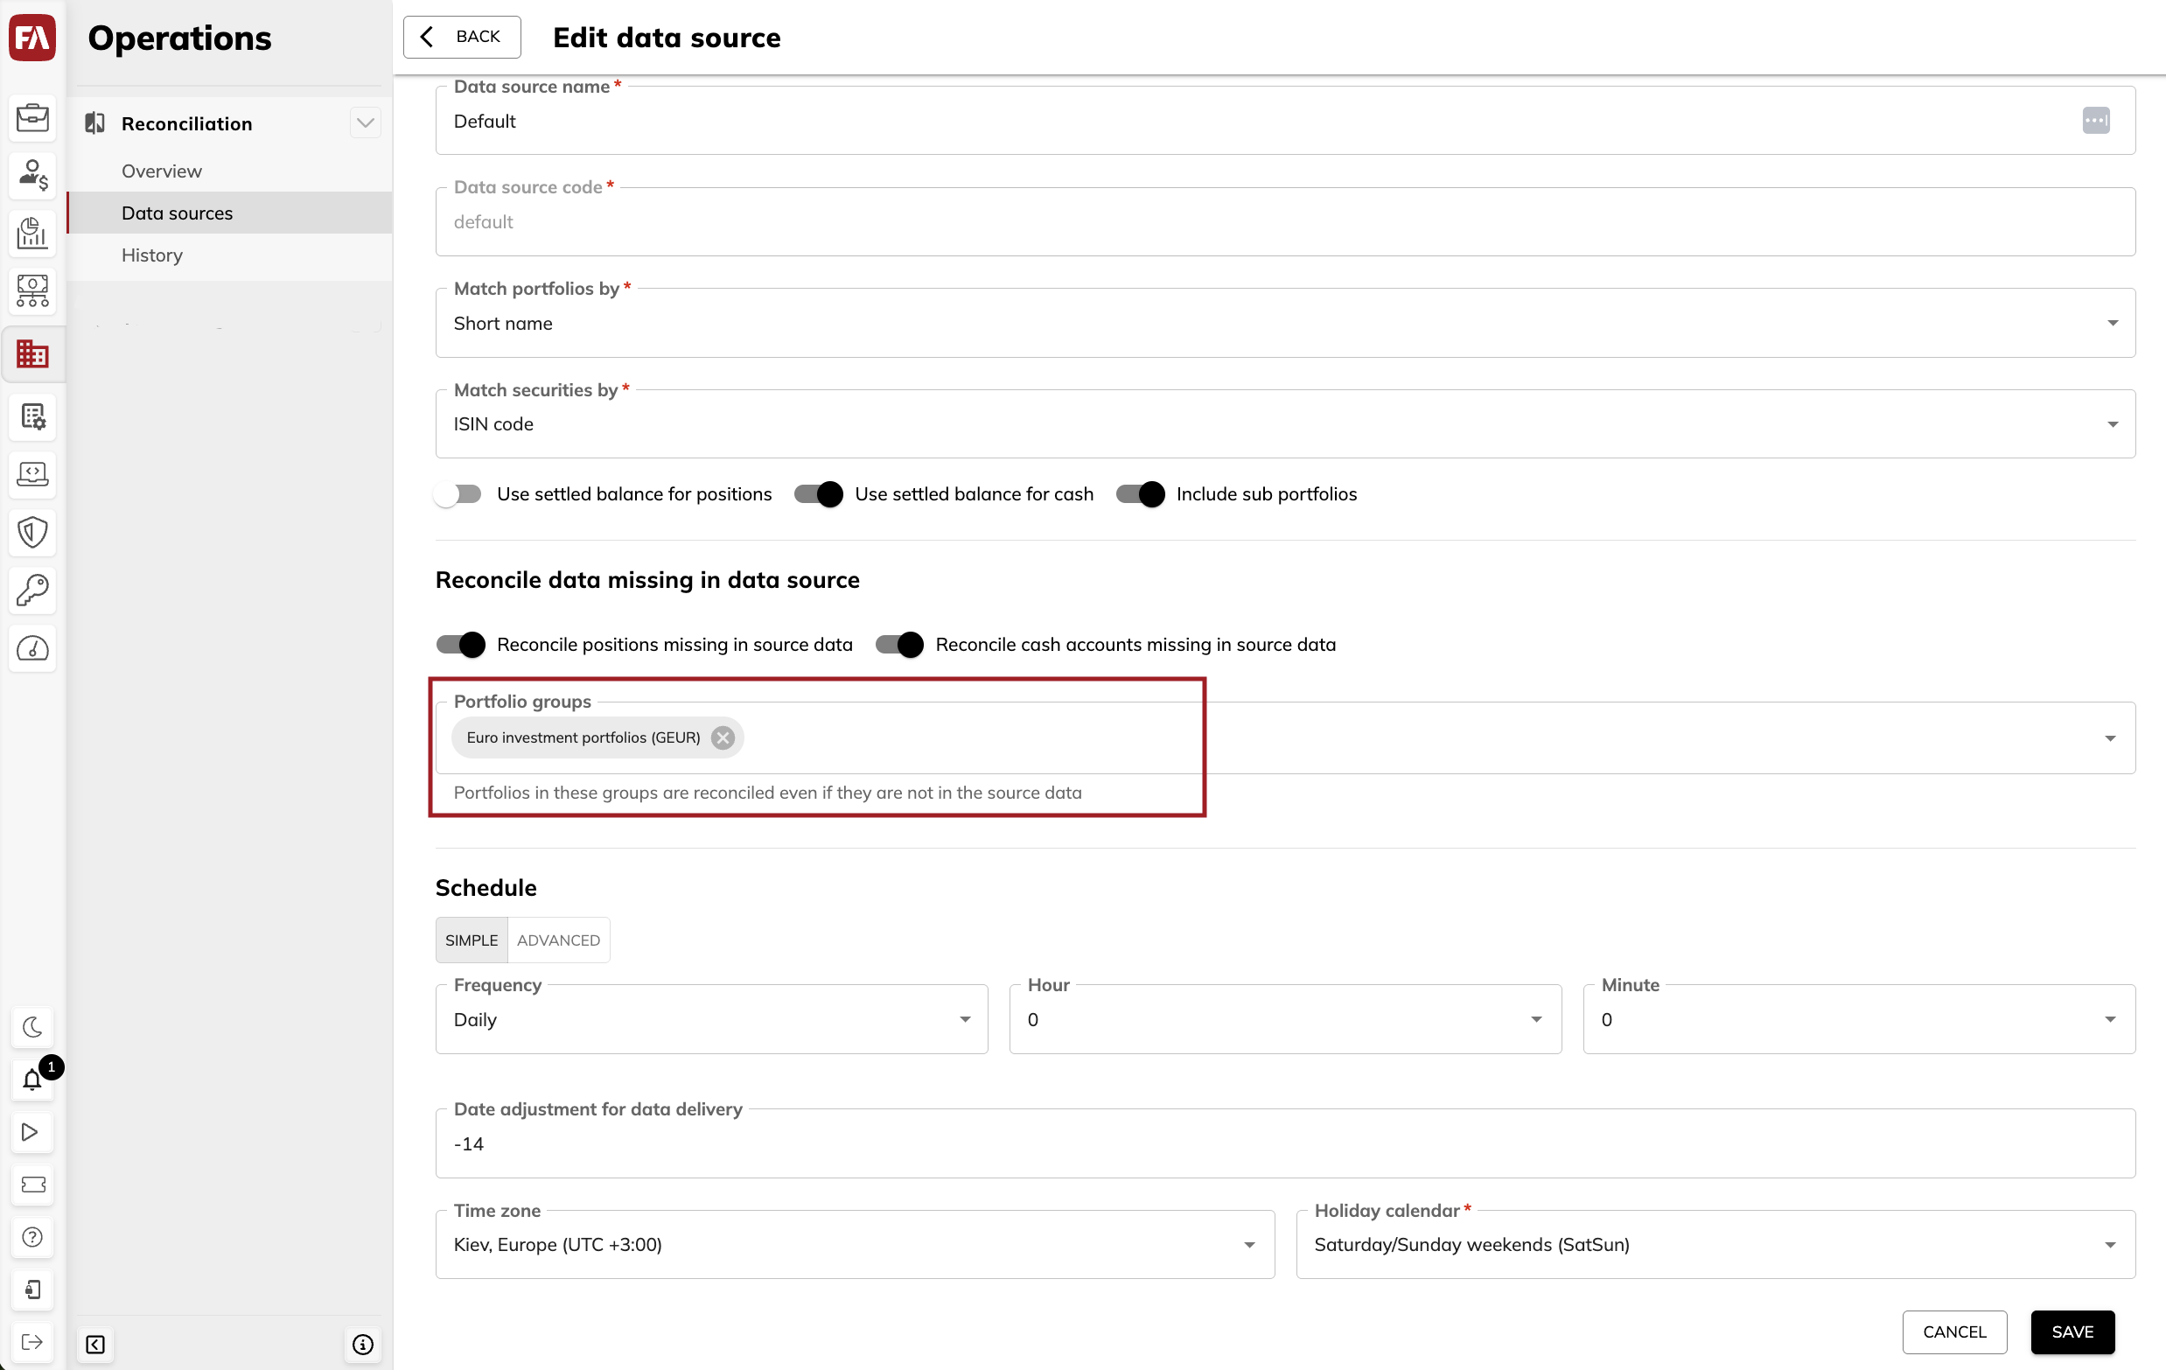Select Data sources menu item

coord(228,213)
